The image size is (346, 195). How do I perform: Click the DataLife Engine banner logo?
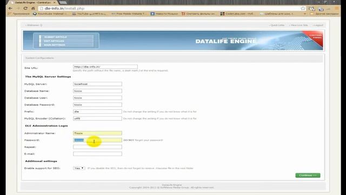[x=226, y=41]
